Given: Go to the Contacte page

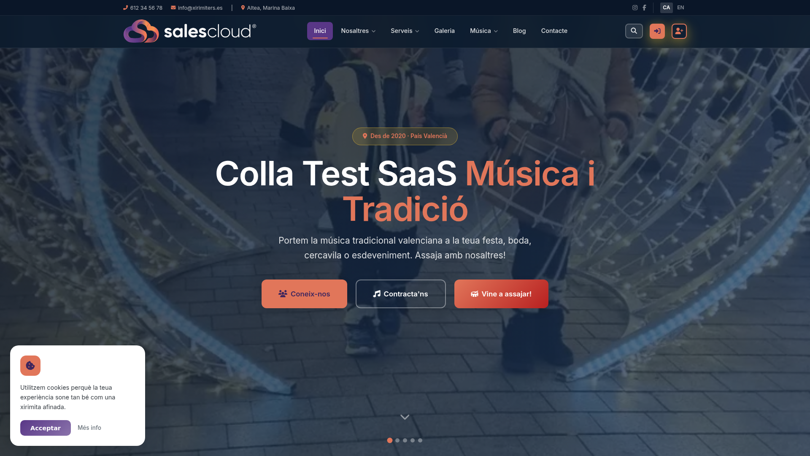Looking at the screenshot, I should coord(554,31).
